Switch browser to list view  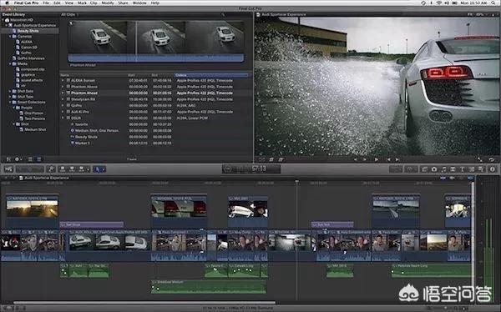(38, 159)
